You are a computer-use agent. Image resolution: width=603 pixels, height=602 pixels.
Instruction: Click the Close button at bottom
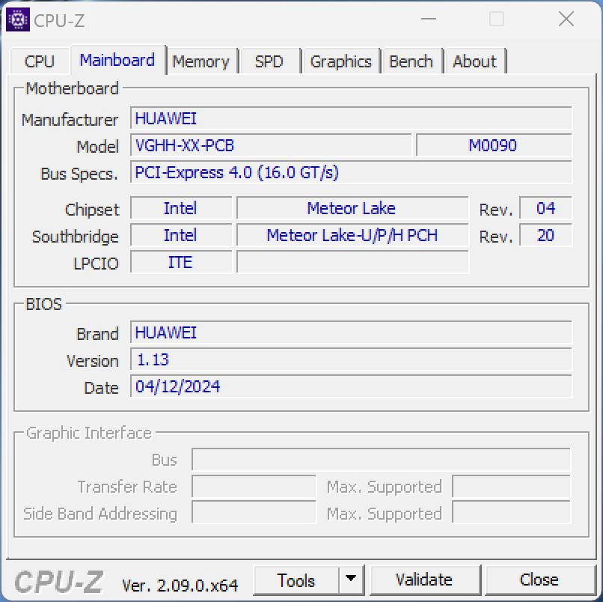click(x=539, y=580)
